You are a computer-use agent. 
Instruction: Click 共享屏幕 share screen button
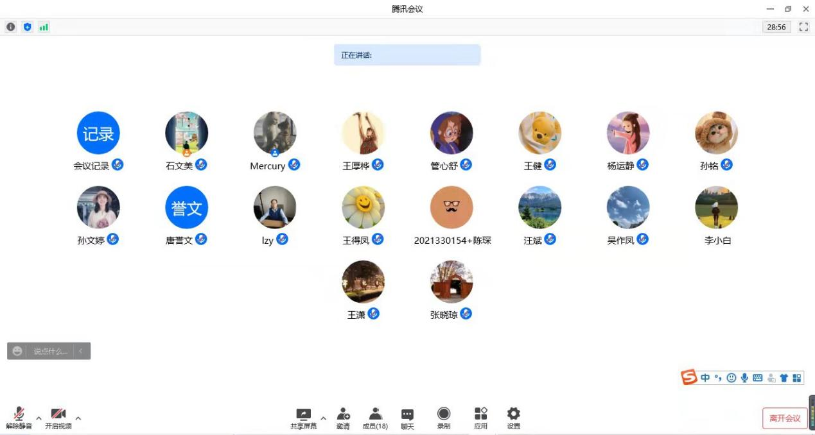tap(303, 418)
